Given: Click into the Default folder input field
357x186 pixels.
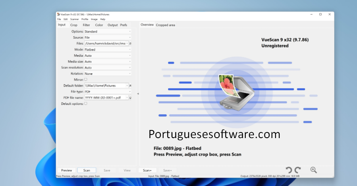Looking at the screenshot, I should point(105,86).
